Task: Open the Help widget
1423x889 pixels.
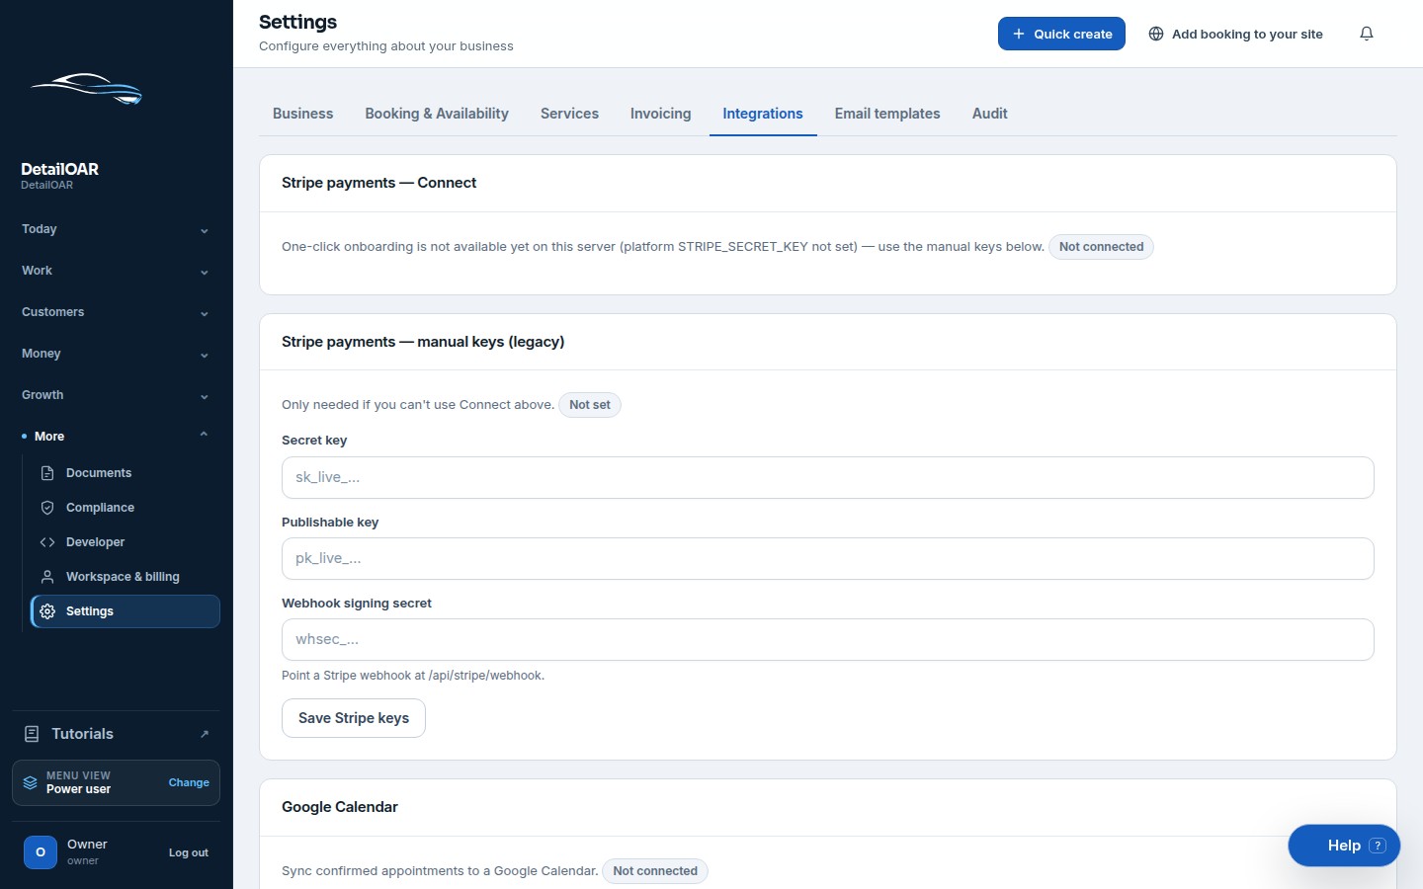Action: (x=1344, y=846)
